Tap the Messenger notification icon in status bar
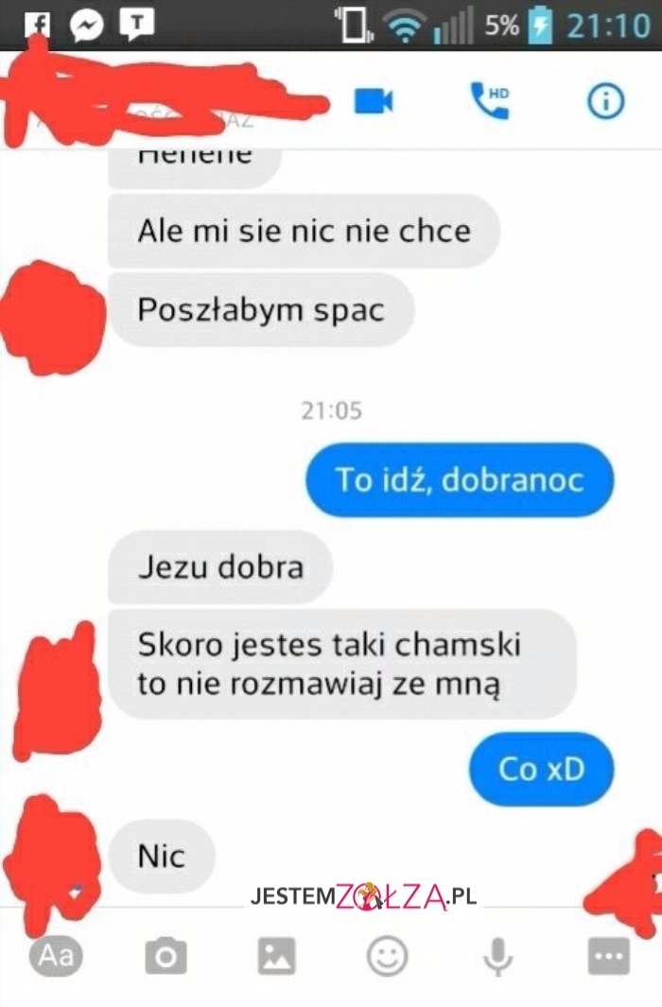 [87, 25]
